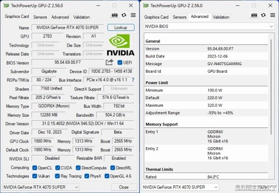Select Graphics Card tab in left window
The width and height of the screenshot is (279, 193).
(17, 17)
